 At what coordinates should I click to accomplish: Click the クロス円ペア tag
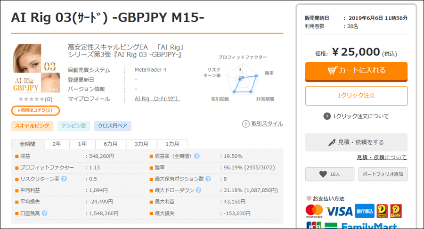pos(113,126)
